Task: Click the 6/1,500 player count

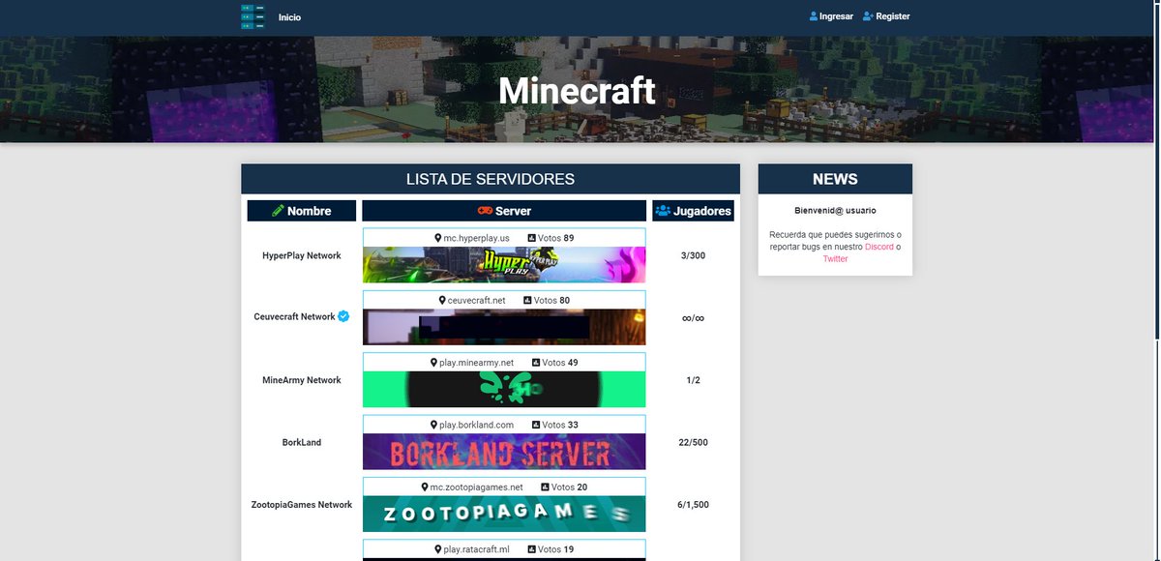Action: tap(694, 505)
